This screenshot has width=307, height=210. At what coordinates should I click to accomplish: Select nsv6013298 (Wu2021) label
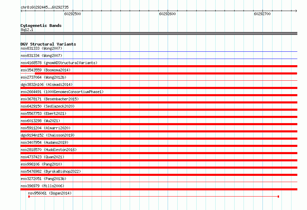click(x=40, y=121)
